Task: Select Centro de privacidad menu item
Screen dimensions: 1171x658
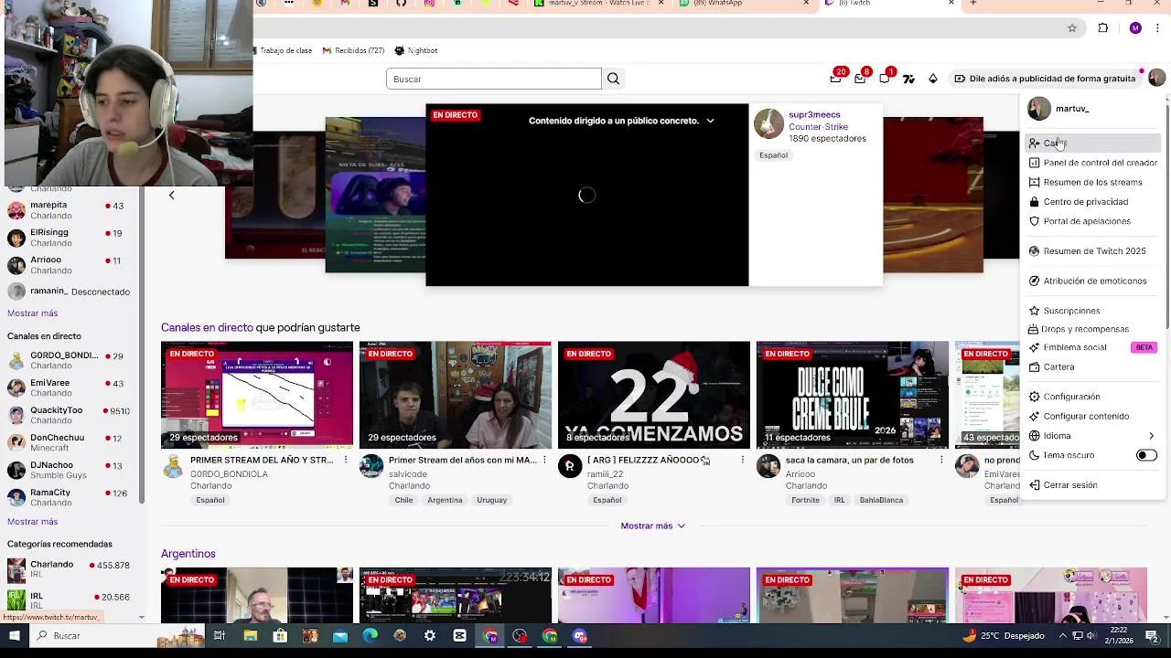Action: point(1093,201)
